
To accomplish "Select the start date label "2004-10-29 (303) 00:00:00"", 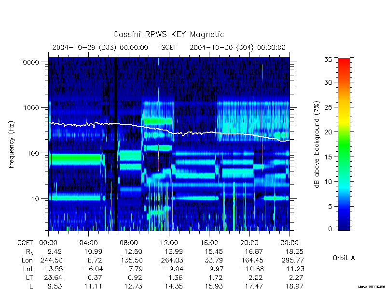I will coord(100,47).
